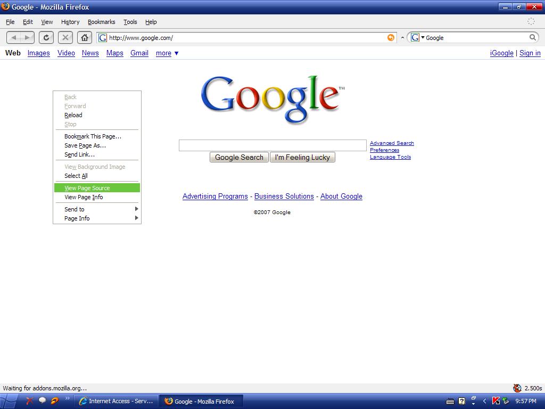The width and height of the screenshot is (545, 409).
Task: Click the I'm Feeling Lucky button
Action: 302,157
